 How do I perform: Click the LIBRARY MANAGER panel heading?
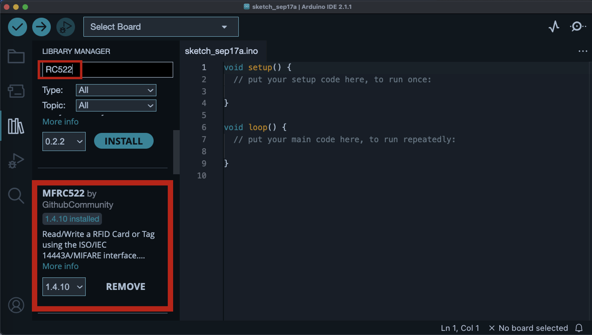click(x=76, y=51)
